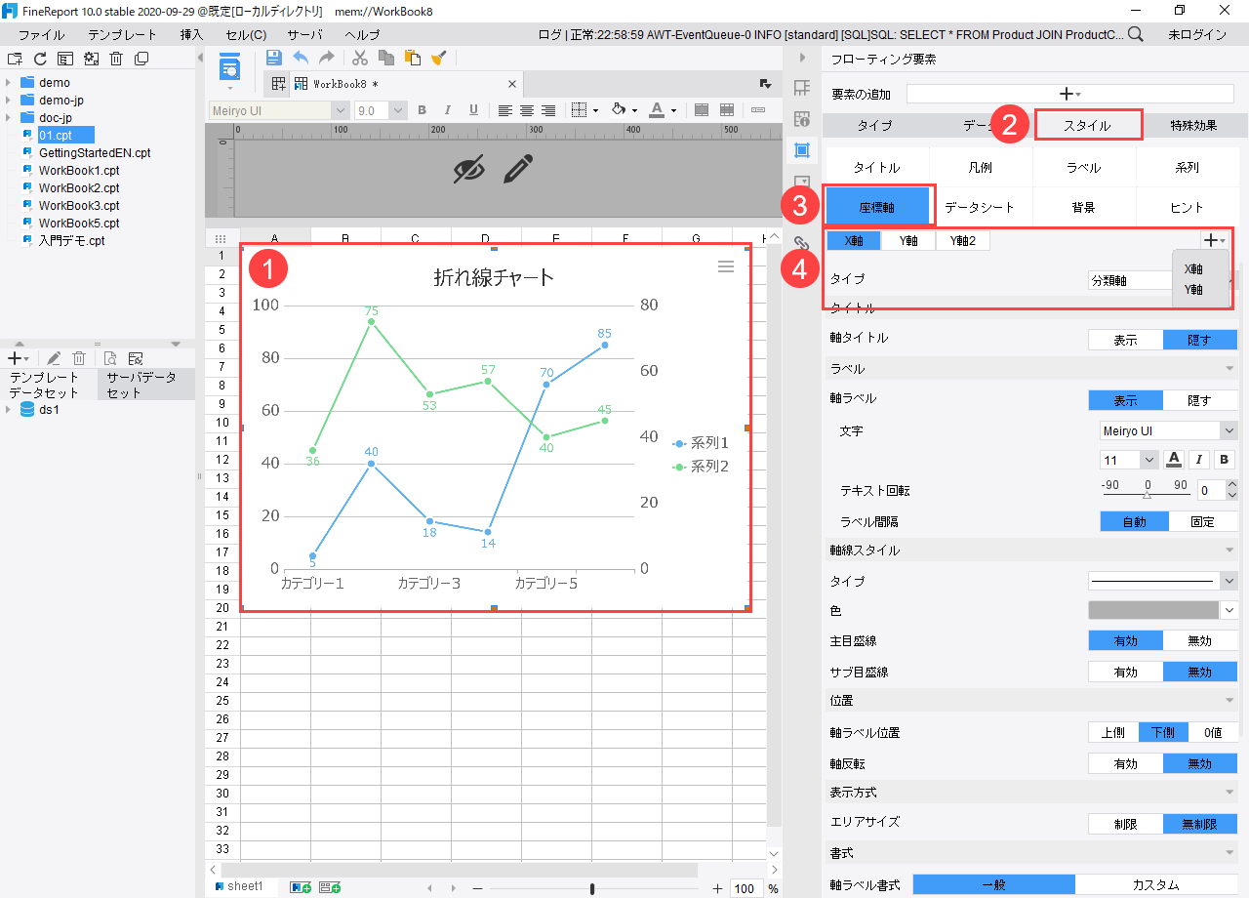Refresh the template file tree
This screenshot has width=1249, height=898.
pyautogui.click(x=40, y=60)
